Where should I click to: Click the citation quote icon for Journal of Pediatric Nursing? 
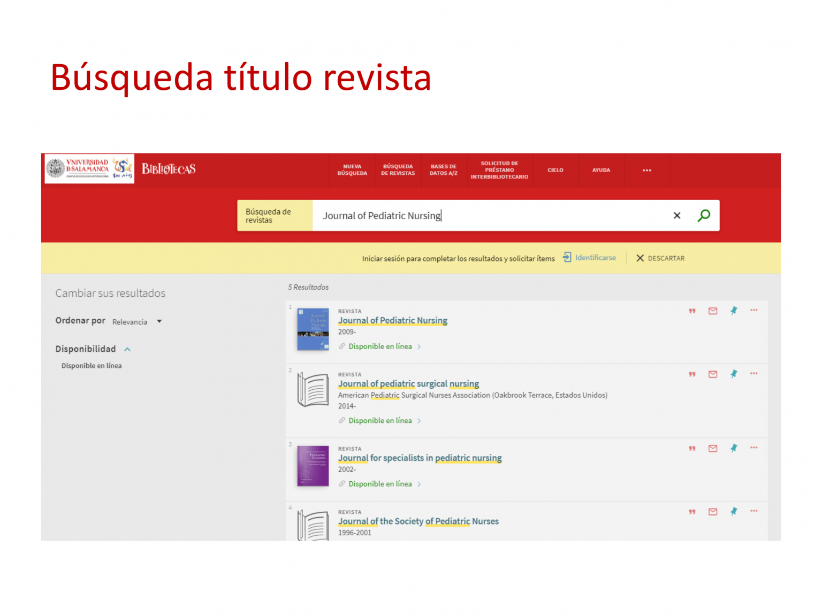692,311
